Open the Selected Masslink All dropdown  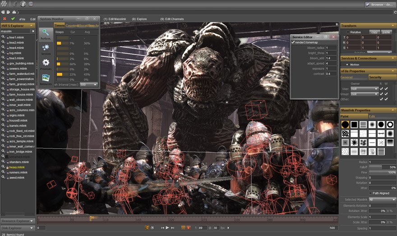click(x=382, y=200)
